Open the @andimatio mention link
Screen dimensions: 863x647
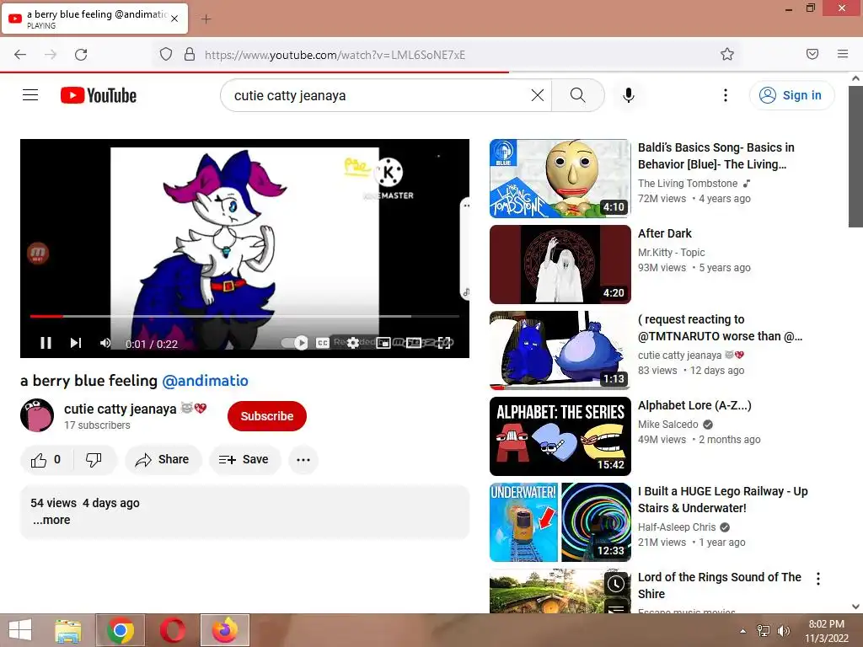[x=205, y=381]
